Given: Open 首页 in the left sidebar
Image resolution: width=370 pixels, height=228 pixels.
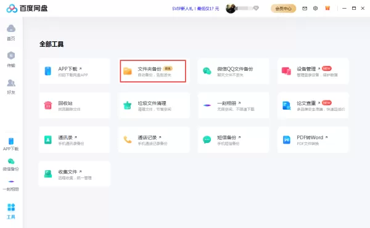Looking at the screenshot, I should pyautogui.click(x=11, y=33).
